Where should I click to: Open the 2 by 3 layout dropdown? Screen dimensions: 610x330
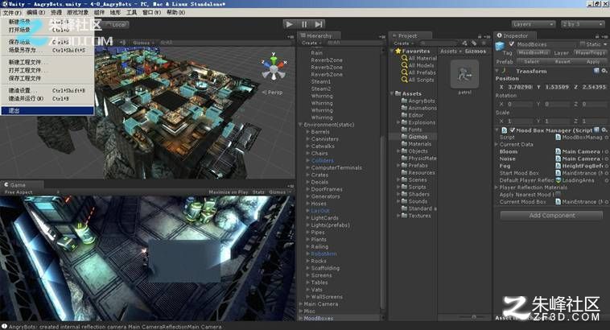click(583, 24)
